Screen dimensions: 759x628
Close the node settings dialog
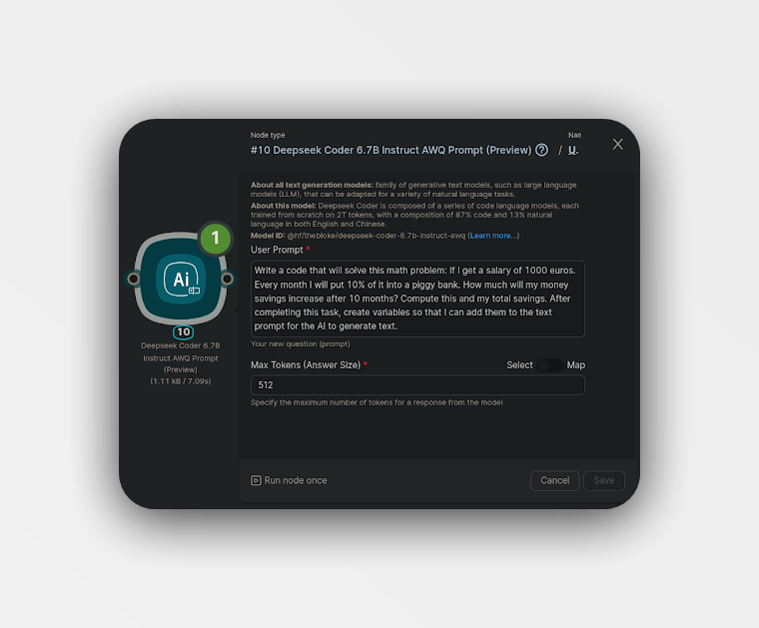[x=617, y=144]
